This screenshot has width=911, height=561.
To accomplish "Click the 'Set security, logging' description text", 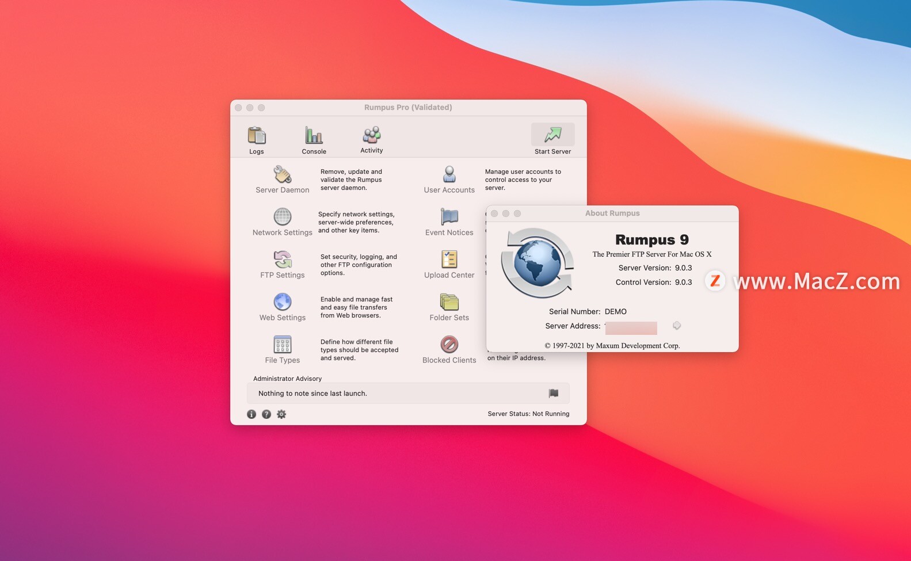I will tap(359, 265).
